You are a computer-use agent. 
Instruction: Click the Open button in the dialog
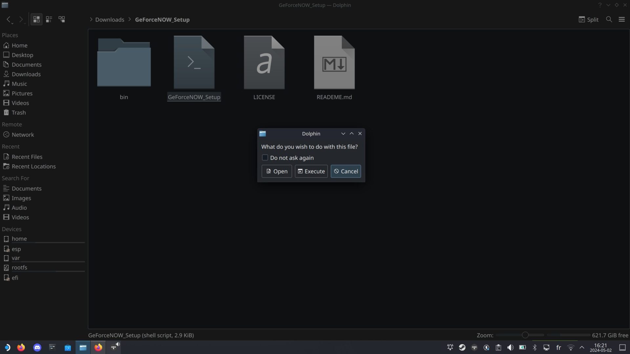click(x=277, y=171)
